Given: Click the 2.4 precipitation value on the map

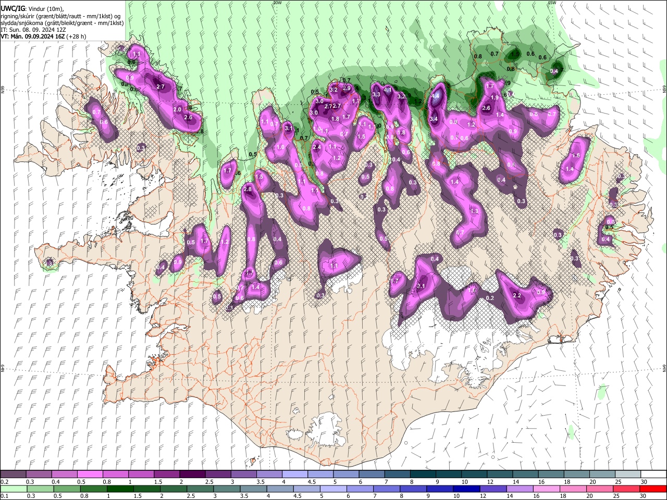Looking at the screenshot, I should click(317, 147).
